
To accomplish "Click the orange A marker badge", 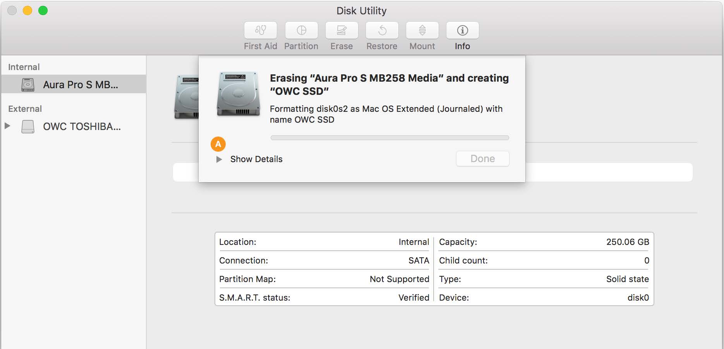I will point(218,144).
